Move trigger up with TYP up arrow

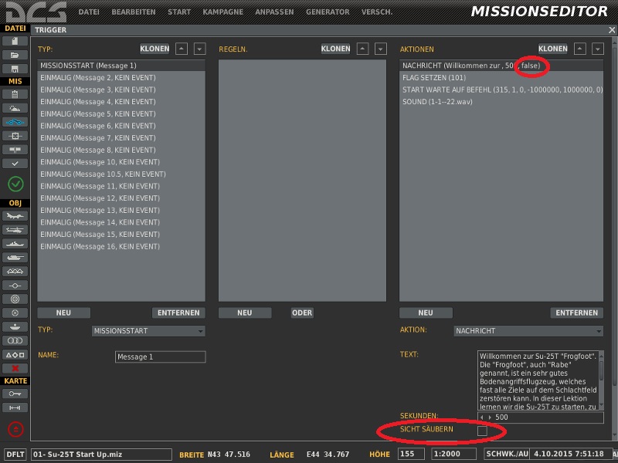[x=182, y=49]
